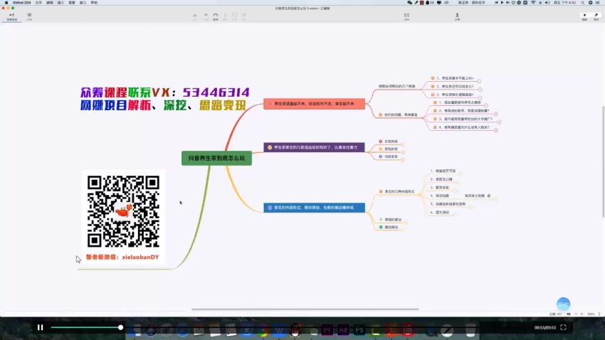605x340 pixels.
Task: Select the 图文滚动 subtopic
Action: [440, 213]
